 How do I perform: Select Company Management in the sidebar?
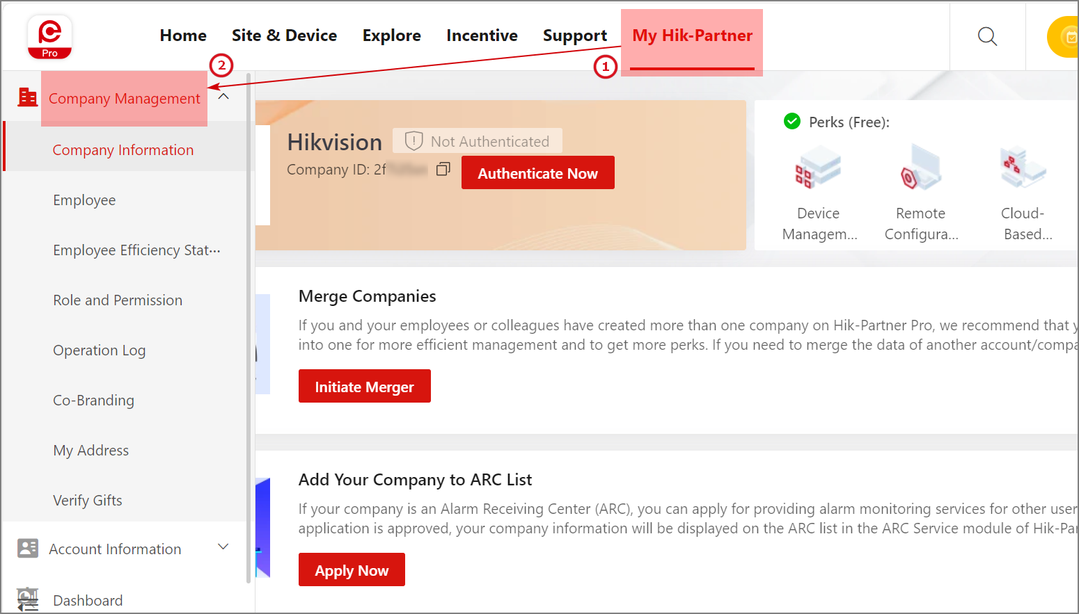pos(125,99)
